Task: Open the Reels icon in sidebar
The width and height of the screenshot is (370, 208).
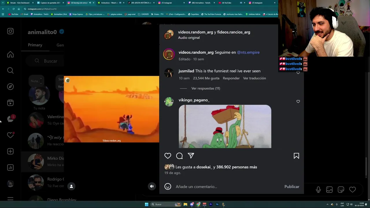Action: [x=10, y=103]
